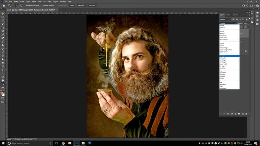Swap foreground and background colors
The height and width of the screenshot is (146, 260).
click(4, 91)
